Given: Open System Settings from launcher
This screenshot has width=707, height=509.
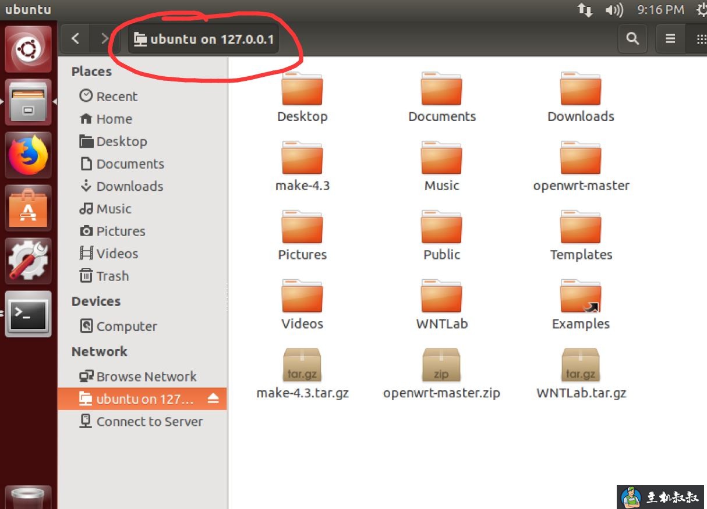Looking at the screenshot, I should 28,261.
